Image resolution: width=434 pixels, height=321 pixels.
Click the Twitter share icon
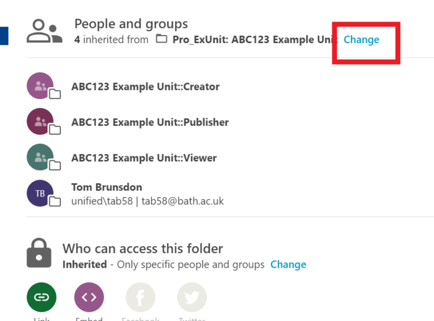click(x=192, y=297)
